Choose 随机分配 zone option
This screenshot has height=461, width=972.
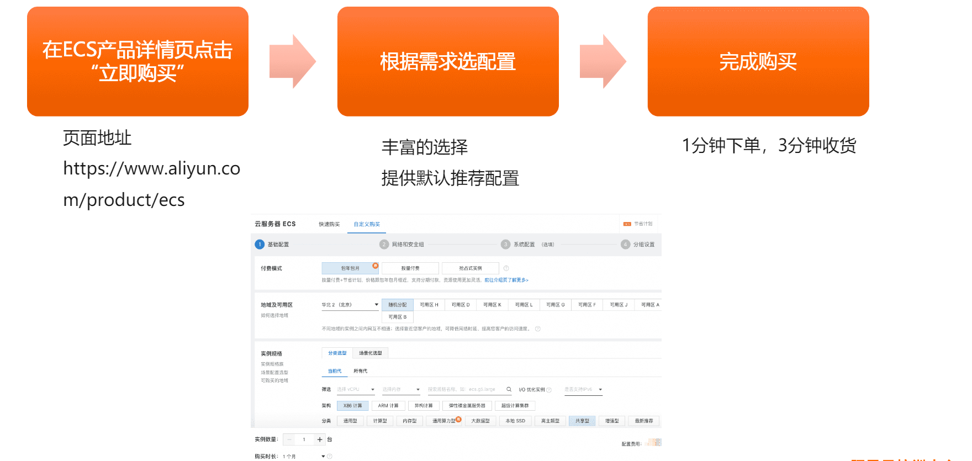click(x=398, y=305)
